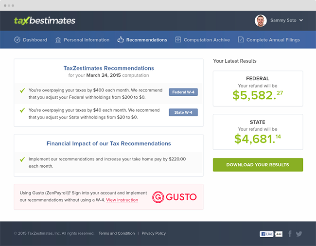Follow the View instruction link
Image resolution: width=316 pixels, height=246 pixels.
[x=122, y=200]
